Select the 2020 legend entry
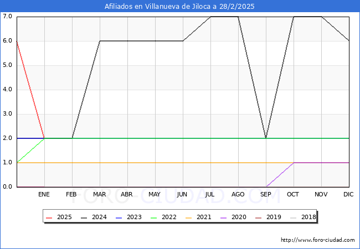 click(x=234, y=217)
